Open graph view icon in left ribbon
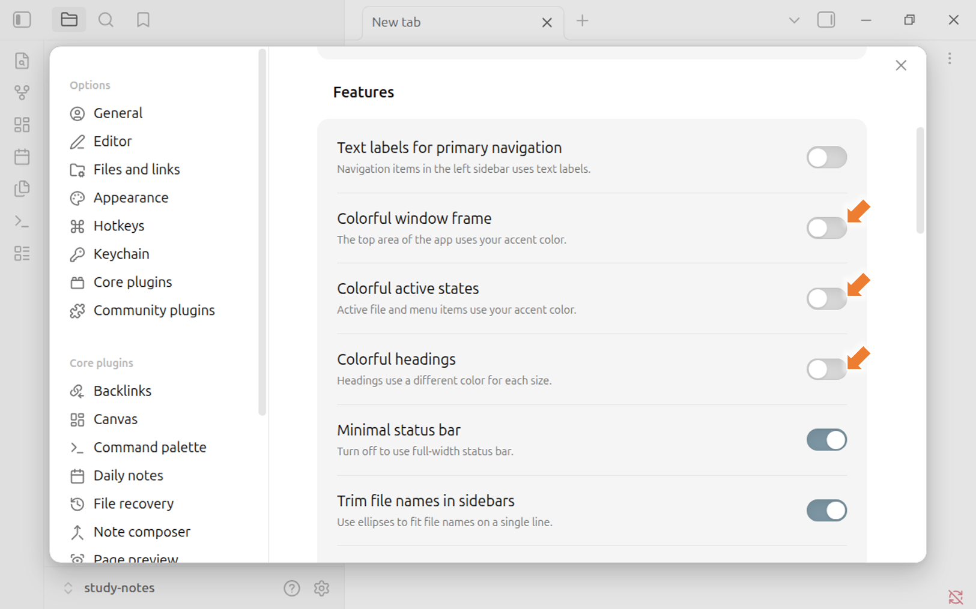The height and width of the screenshot is (609, 976). 22,92
